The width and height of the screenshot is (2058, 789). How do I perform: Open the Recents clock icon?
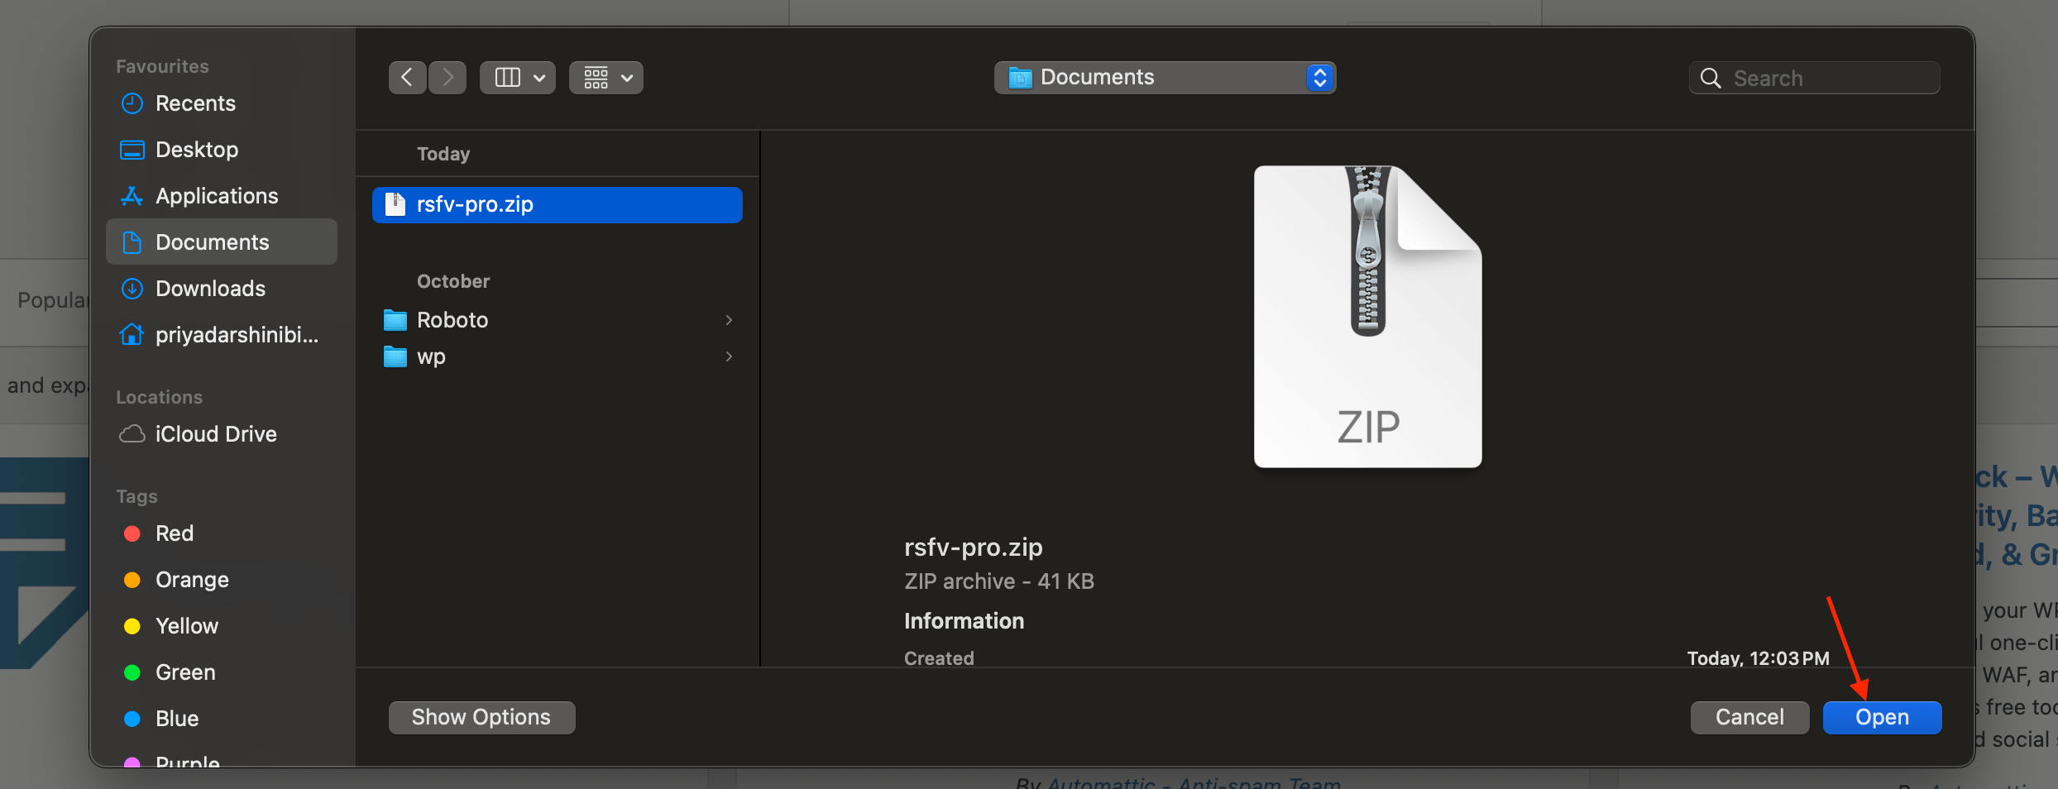click(x=132, y=103)
